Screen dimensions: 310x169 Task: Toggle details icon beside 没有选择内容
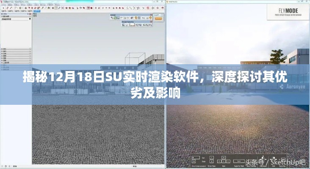[30, 19]
